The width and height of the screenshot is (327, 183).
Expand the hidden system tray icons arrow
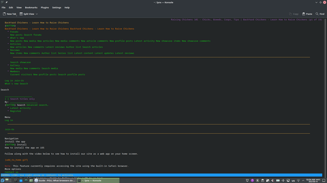(x=303, y=181)
